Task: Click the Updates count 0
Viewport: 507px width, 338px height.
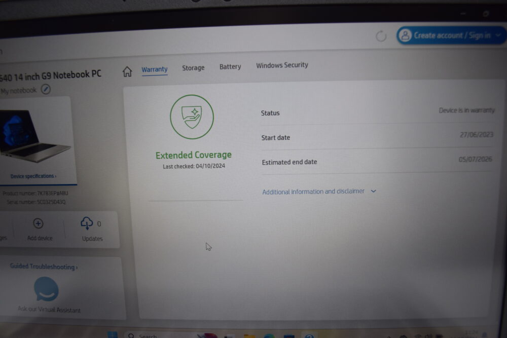Action: coord(99,224)
